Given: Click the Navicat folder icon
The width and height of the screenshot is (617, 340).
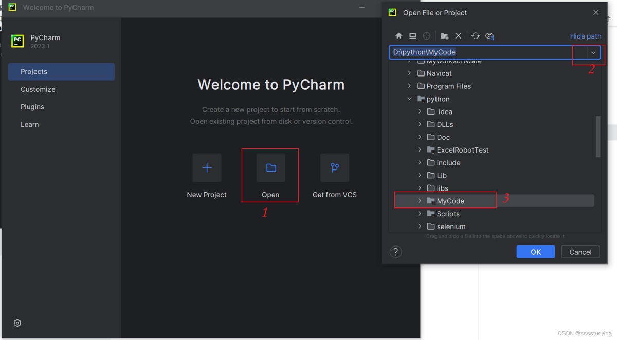Looking at the screenshot, I should pos(421,73).
